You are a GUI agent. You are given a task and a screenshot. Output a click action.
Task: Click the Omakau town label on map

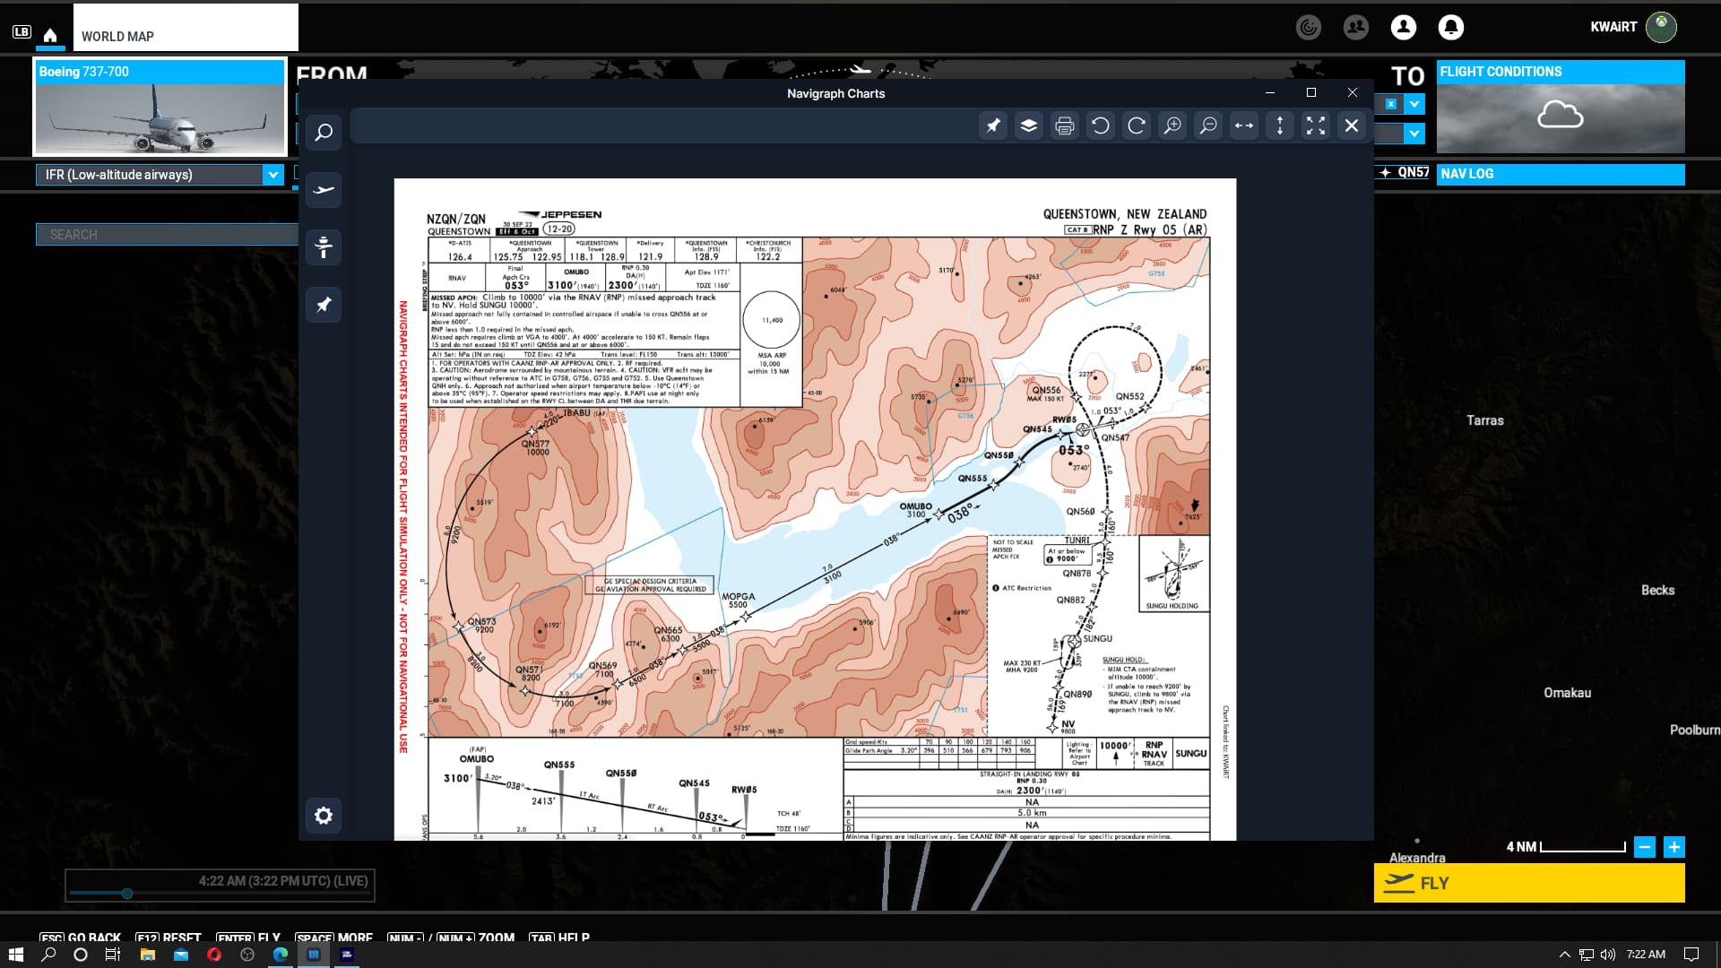tap(1567, 693)
